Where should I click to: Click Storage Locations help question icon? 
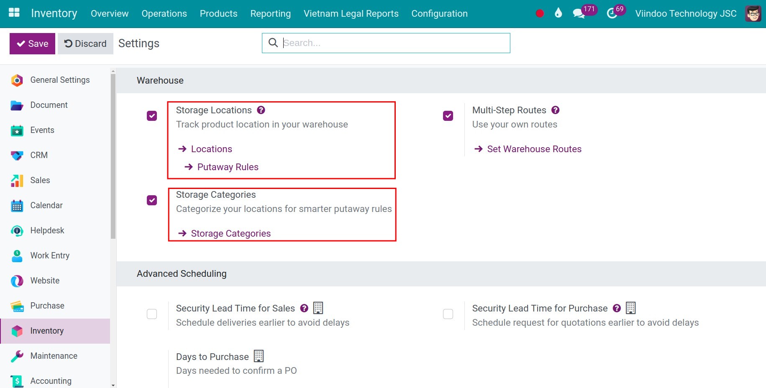click(261, 110)
